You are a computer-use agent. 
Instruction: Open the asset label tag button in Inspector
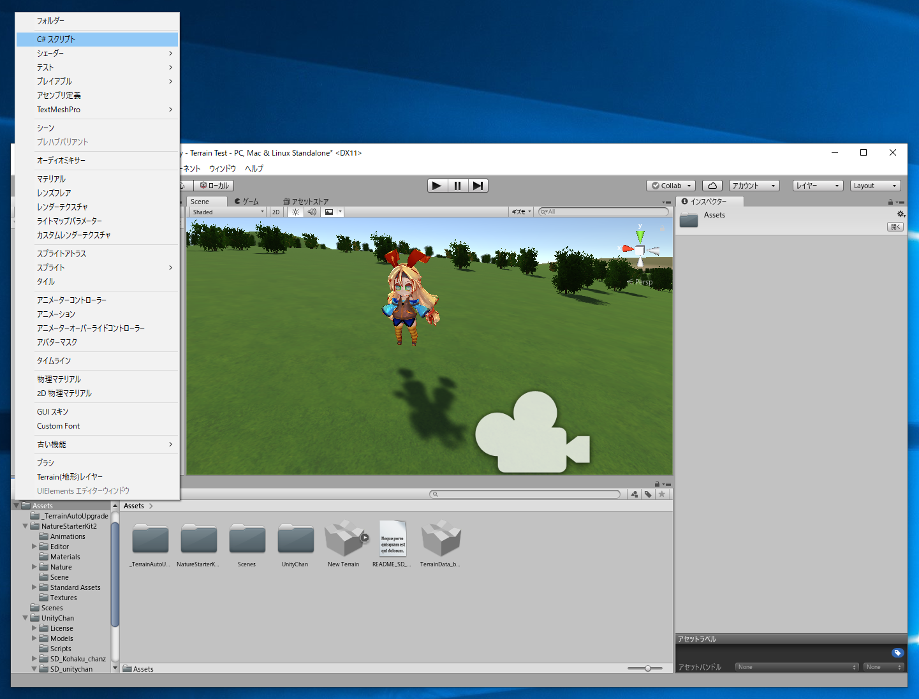pyautogui.click(x=897, y=652)
